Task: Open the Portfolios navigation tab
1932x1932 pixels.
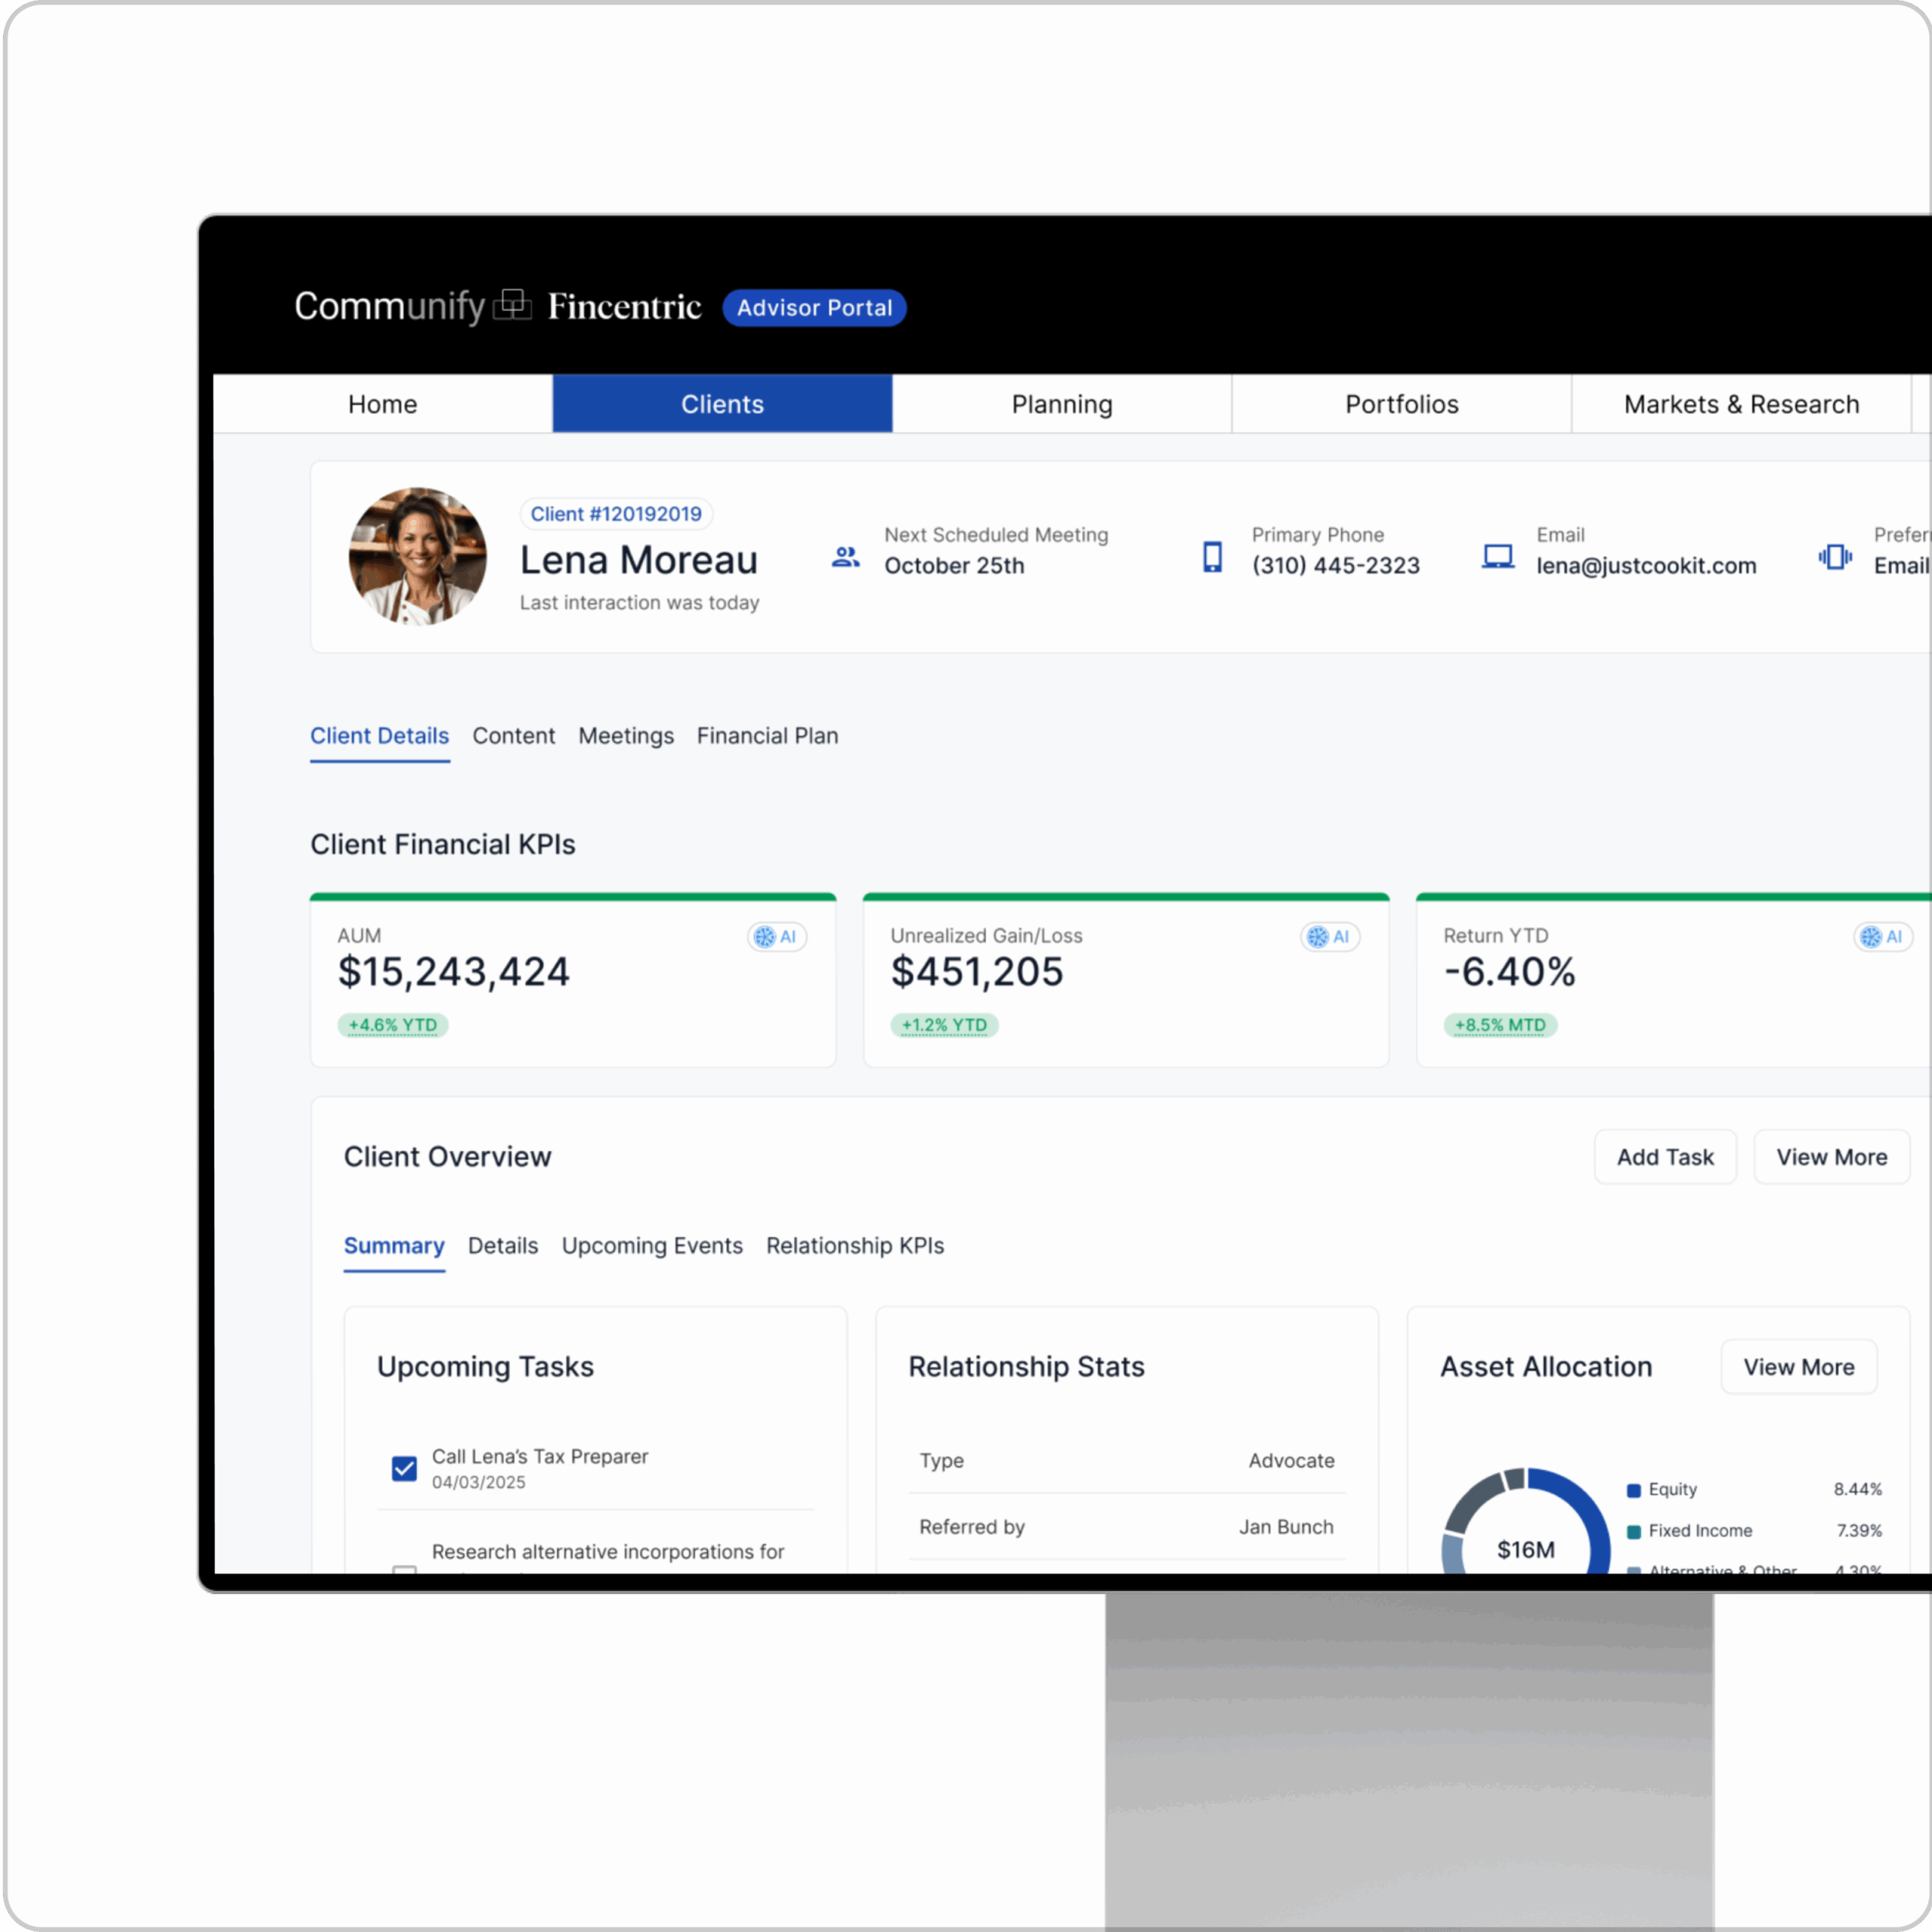Action: tap(1401, 404)
